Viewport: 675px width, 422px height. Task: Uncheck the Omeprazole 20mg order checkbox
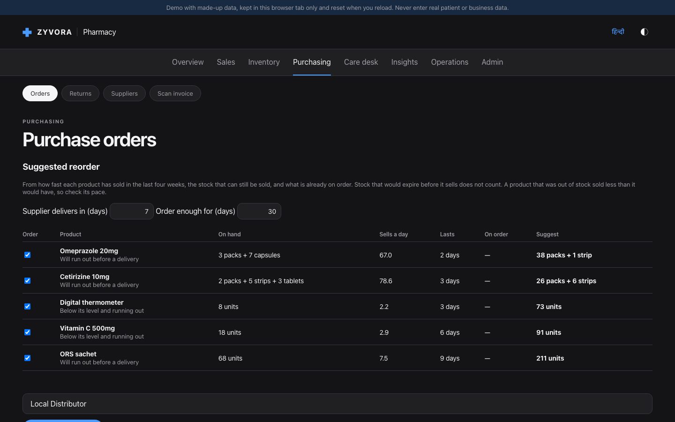(27, 255)
